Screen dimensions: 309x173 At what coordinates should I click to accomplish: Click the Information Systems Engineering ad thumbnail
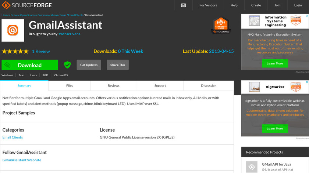(254, 21)
